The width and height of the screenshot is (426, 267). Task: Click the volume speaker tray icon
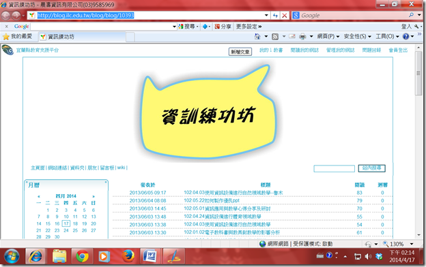pyautogui.click(x=368, y=256)
